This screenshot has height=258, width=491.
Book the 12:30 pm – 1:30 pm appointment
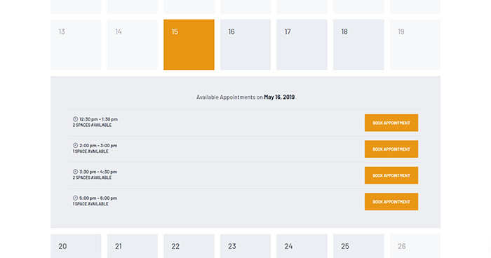(x=391, y=123)
